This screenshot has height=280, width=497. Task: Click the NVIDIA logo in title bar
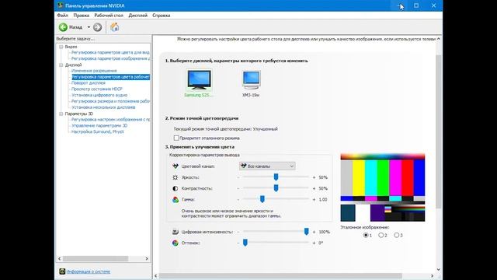[61, 5]
